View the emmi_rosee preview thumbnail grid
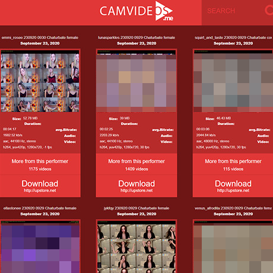The height and width of the screenshot is (273, 273). coord(40,81)
